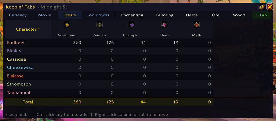Click the red Myth crest icon
The image size is (276, 121).
point(197,25)
